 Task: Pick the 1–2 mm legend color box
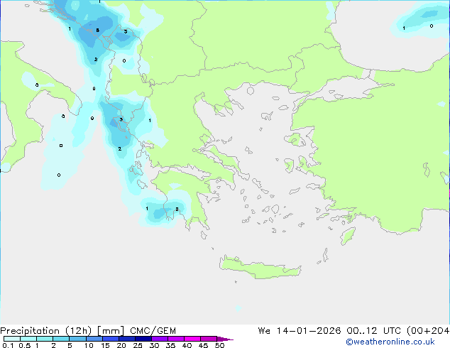pyautogui.click(x=45, y=339)
